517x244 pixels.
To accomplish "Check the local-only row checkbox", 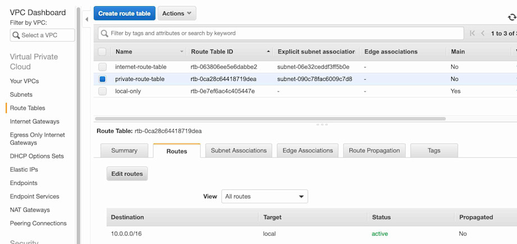I will point(102,91).
